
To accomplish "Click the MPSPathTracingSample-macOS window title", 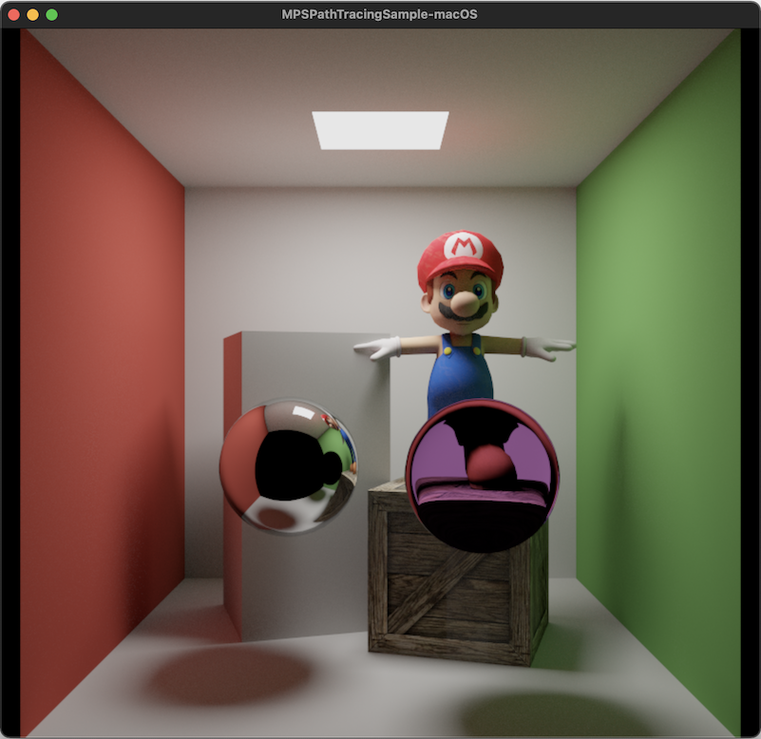I will [x=379, y=14].
